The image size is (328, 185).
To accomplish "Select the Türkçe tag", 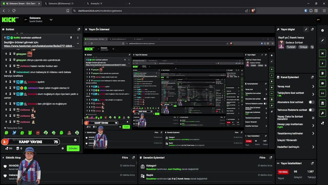I will coord(303,47).
